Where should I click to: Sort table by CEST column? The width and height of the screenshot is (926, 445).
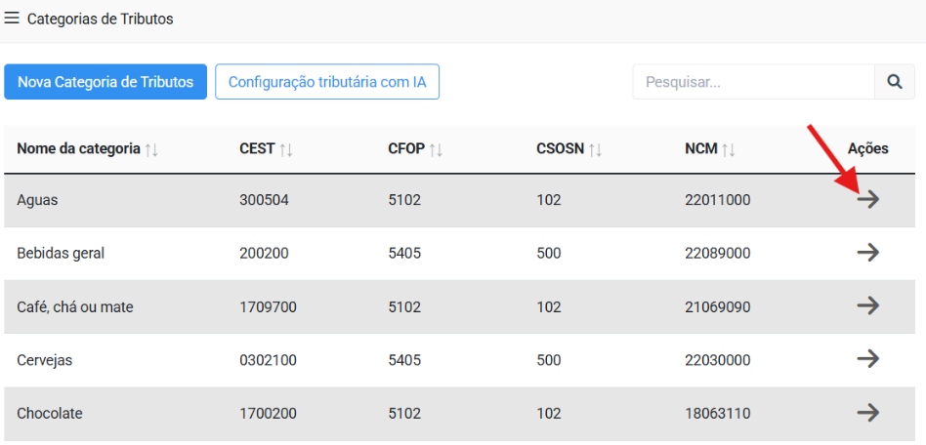point(286,149)
